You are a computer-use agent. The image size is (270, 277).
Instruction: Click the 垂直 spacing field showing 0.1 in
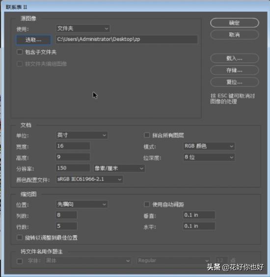click(x=199, y=215)
